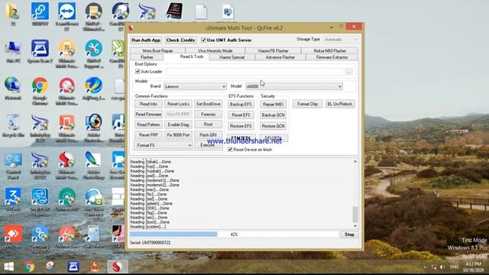Switch to the UMT QcFire taskbar icon
The width and height of the screenshot is (489, 275).
[117, 267]
